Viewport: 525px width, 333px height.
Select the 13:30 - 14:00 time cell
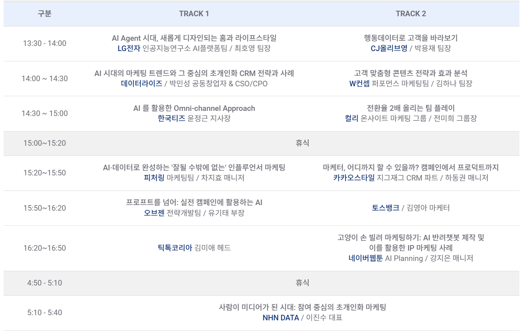click(44, 44)
